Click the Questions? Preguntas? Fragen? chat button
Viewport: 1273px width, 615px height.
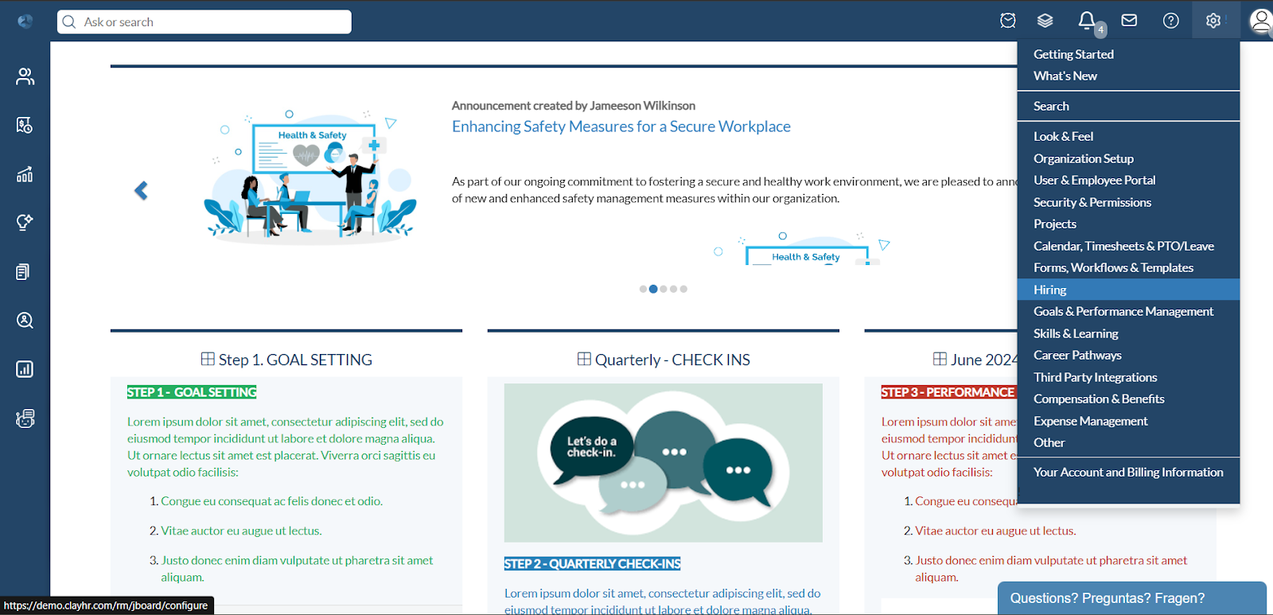click(x=1131, y=598)
